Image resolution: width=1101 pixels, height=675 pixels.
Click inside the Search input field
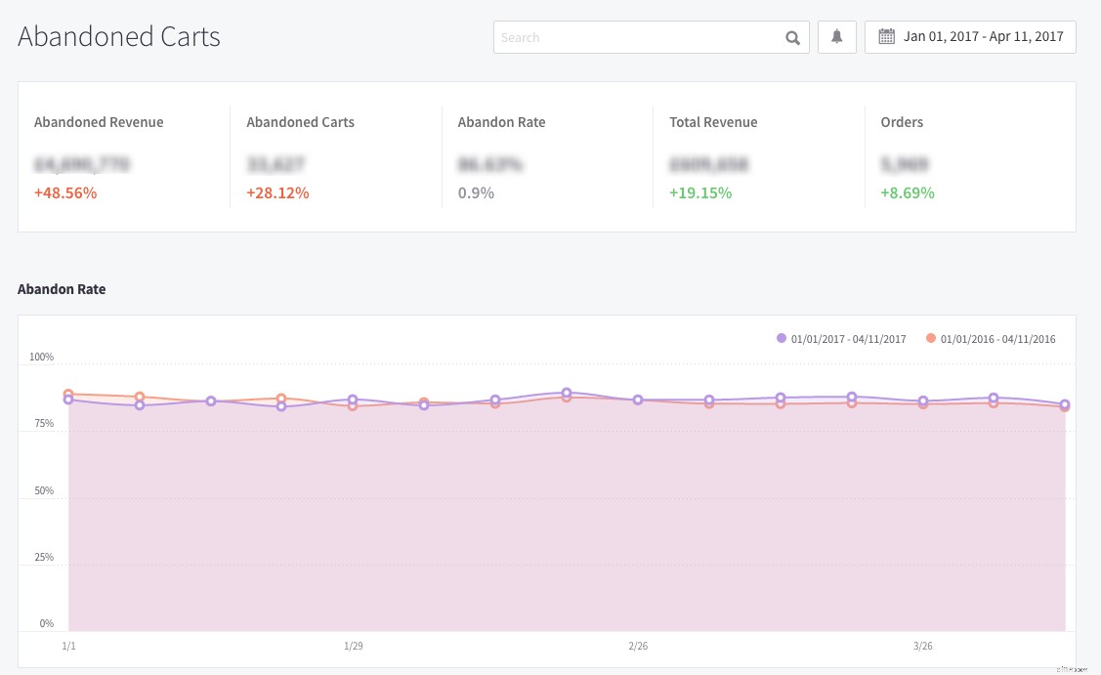[x=635, y=37]
